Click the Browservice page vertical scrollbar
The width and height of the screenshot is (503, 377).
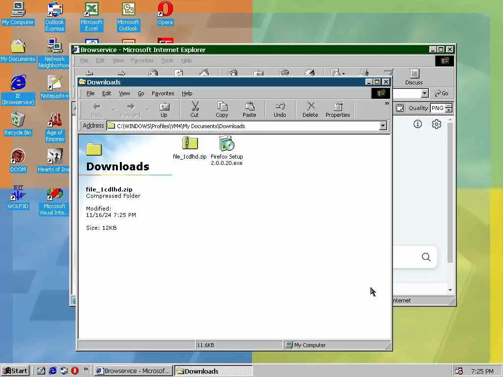pos(450,192)
